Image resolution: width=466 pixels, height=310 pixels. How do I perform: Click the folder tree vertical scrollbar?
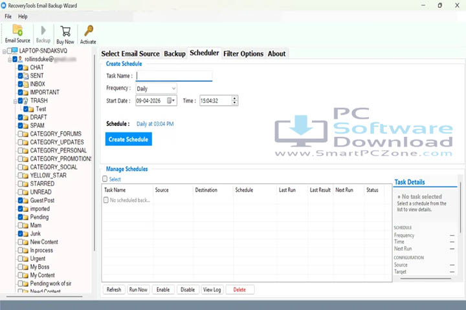coord(94,154)
